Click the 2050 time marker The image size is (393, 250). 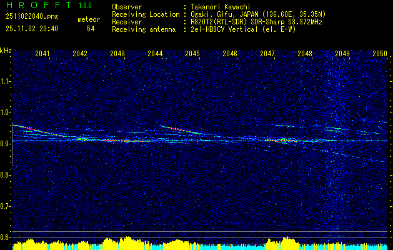pos(380,53)
